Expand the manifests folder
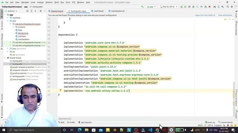 point(8,18)
